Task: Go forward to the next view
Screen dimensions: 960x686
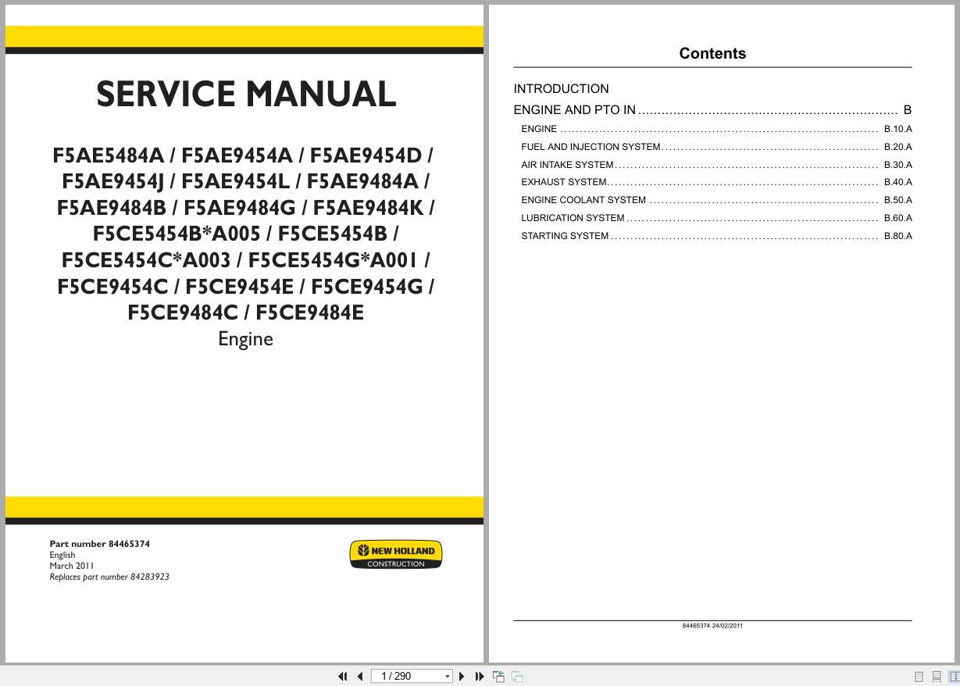Action: [x=516, y=676]
